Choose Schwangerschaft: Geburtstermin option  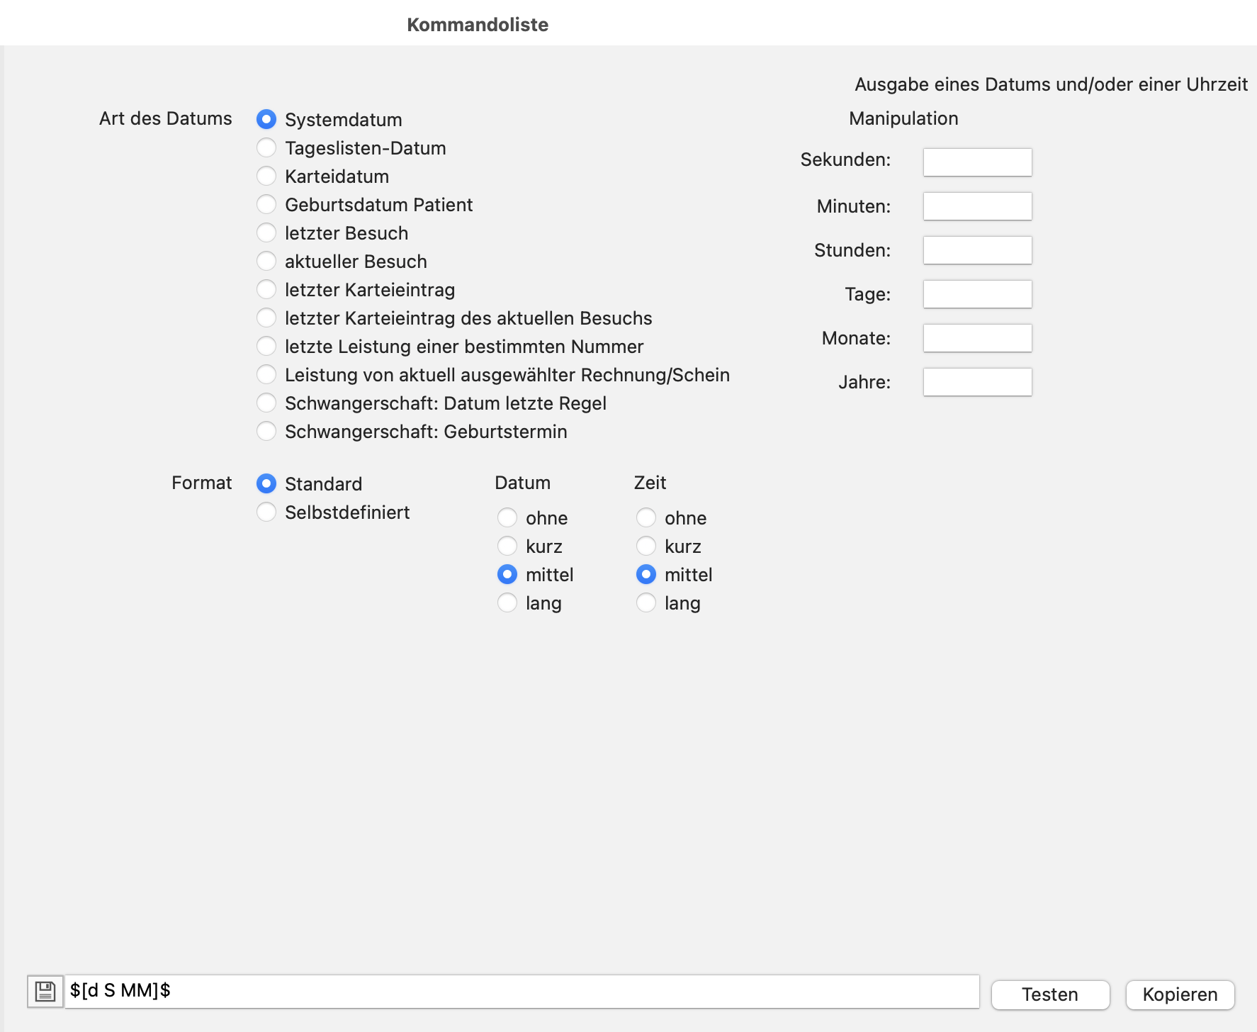(266, 432)
